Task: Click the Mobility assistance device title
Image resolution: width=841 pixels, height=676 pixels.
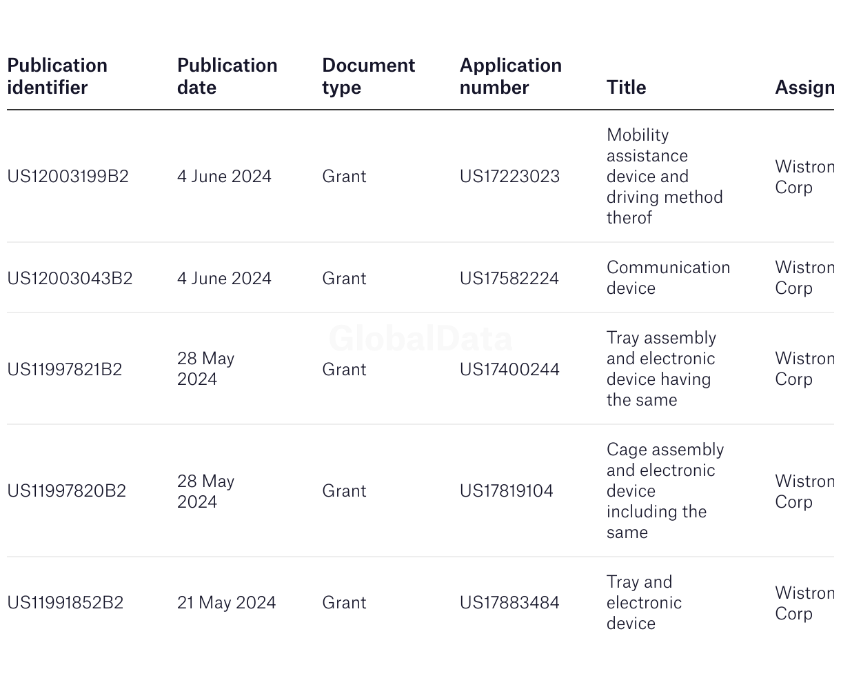Action: 665,177
